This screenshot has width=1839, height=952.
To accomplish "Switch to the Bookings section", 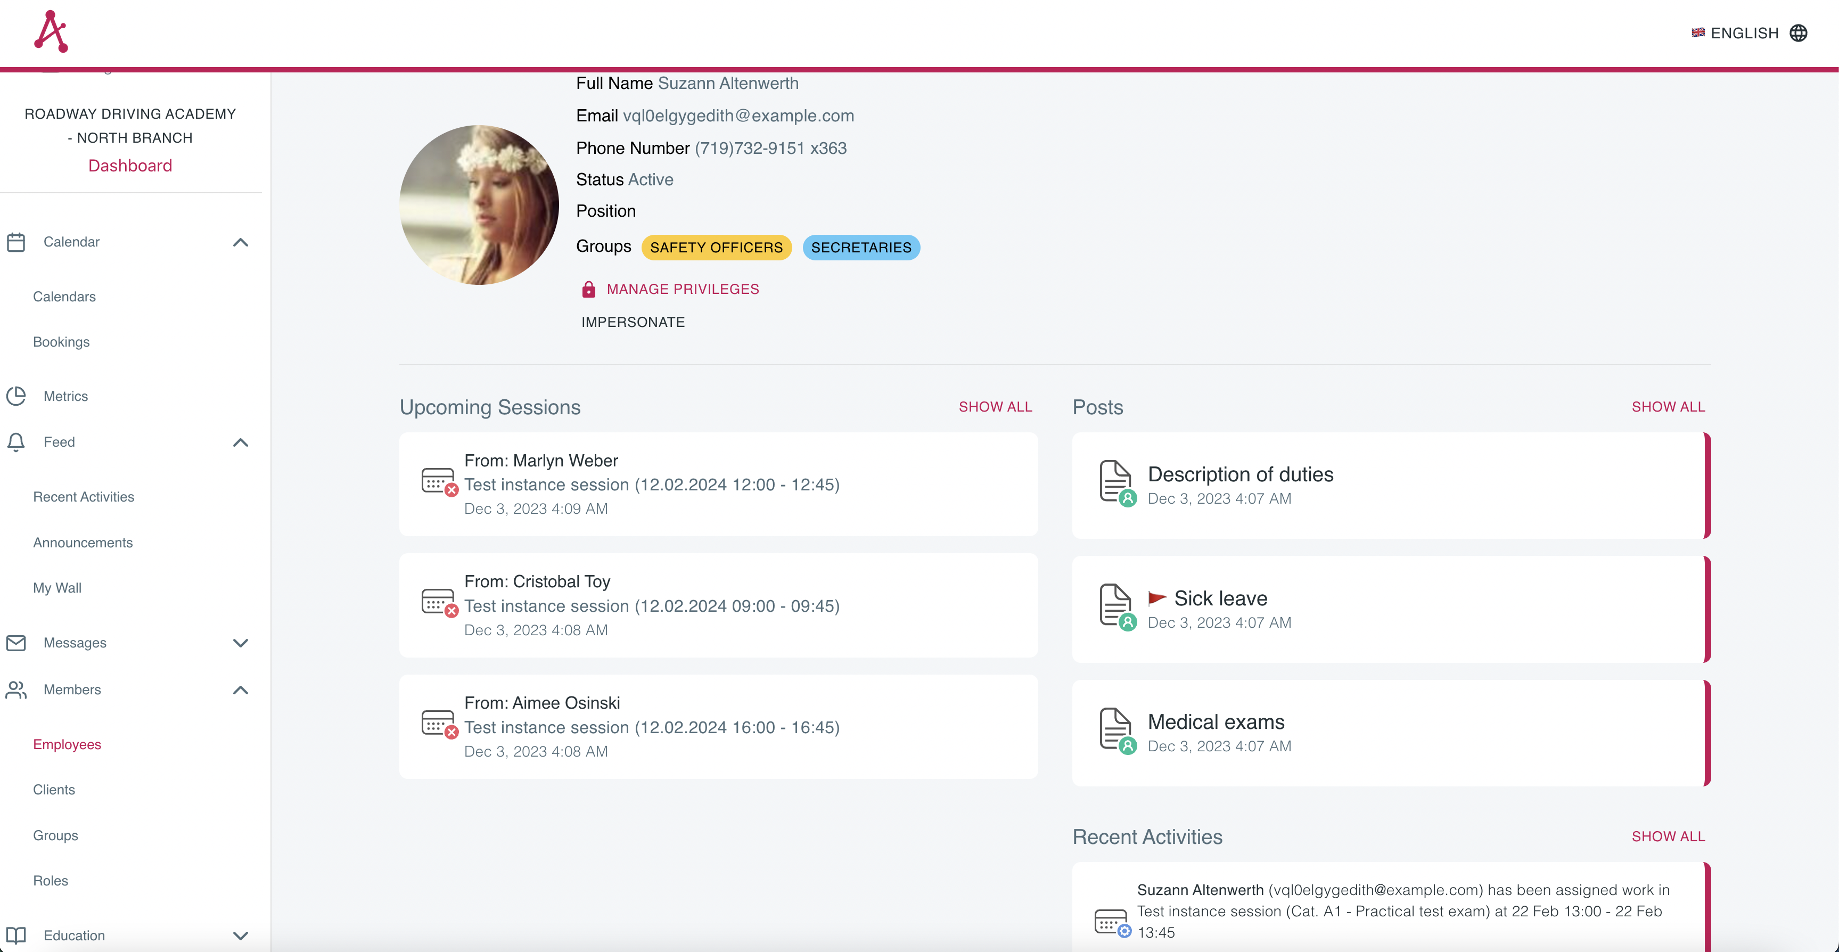I will (x=61, y=341).
